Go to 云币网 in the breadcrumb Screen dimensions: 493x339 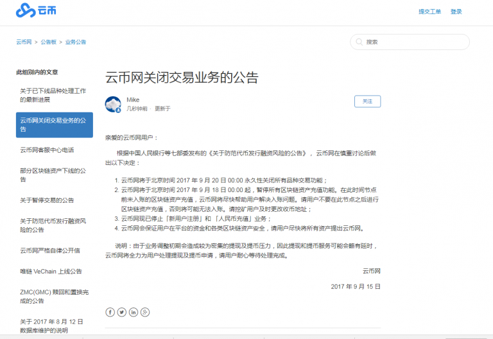24,42
